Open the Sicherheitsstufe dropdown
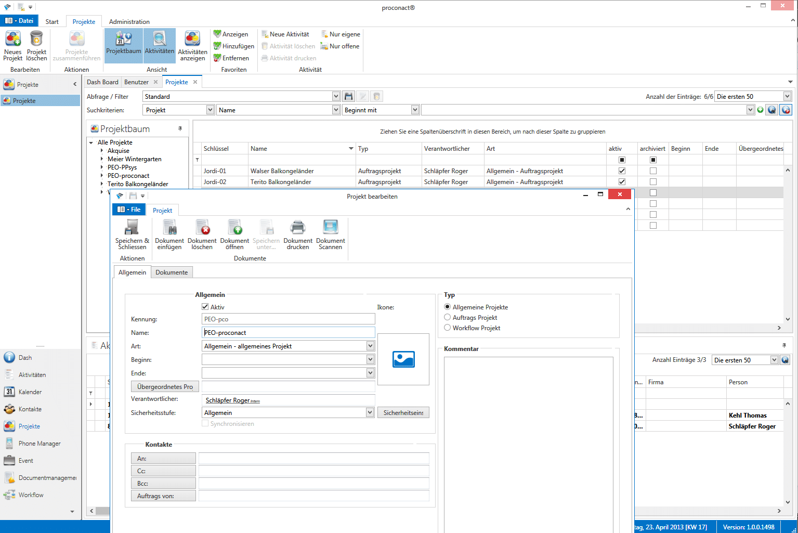Image resolution: width=798 pixels, height=533 pixels. coord(370,412)
